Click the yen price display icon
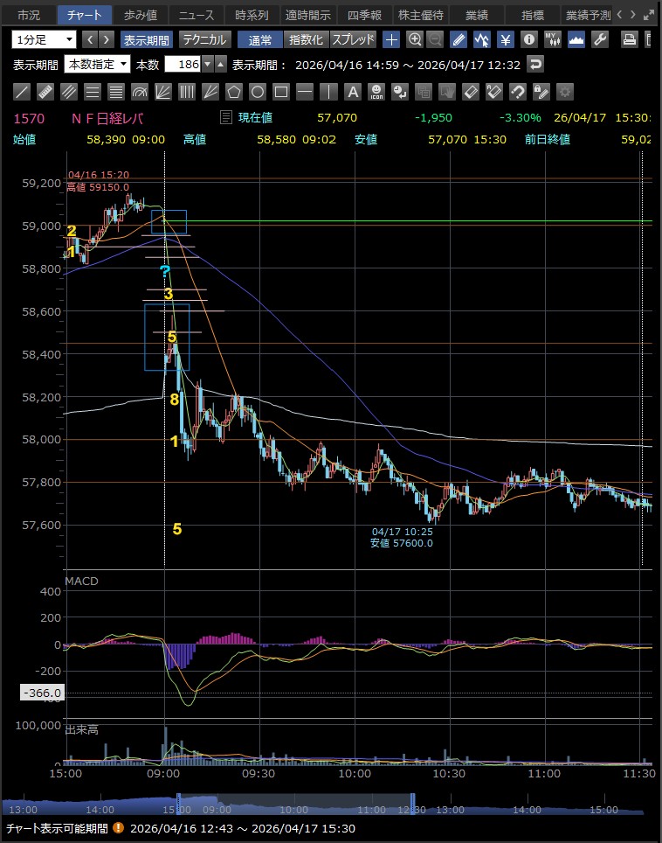662x843 pixels. (506, 39)
